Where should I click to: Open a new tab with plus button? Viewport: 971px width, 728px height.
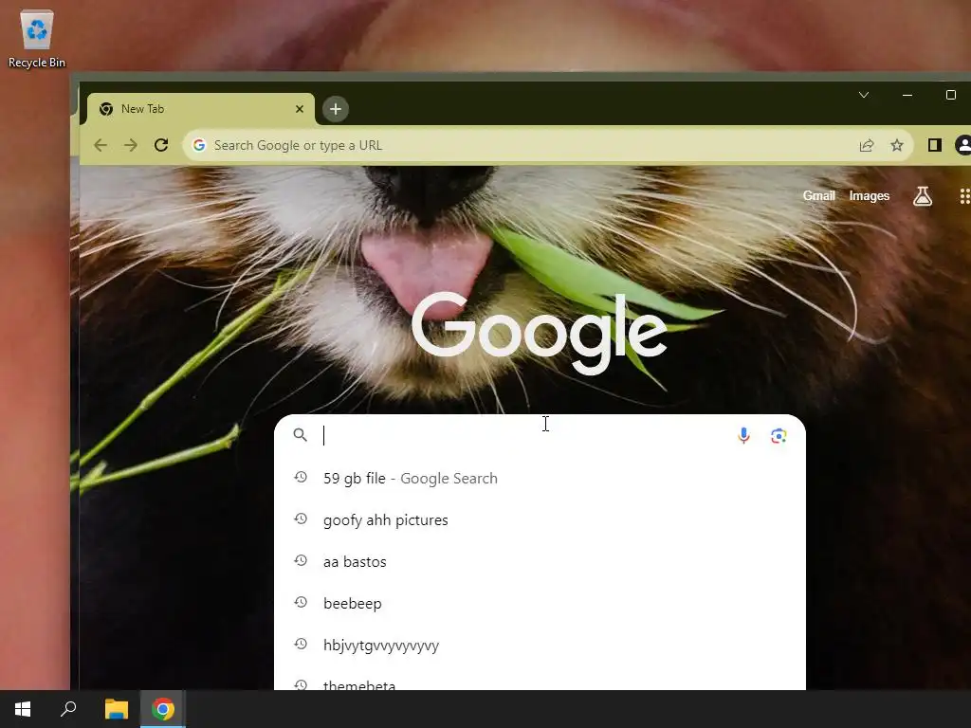pos(336,110)
